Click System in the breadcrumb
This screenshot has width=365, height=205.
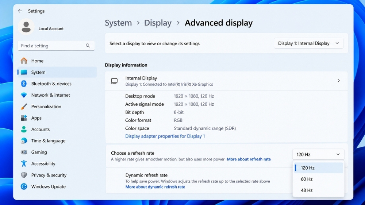(118, 23)
